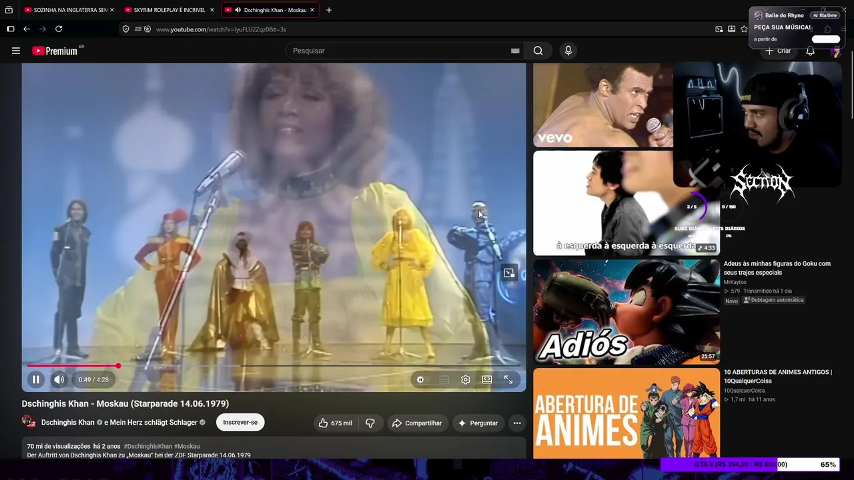The width and height of the screenshot is (854, 480).
Task: Bookmark this page with the star
Action: pyautogui.click(x=744, y=29)
